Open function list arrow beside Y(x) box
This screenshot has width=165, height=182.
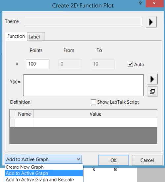[x=152, y=79]
